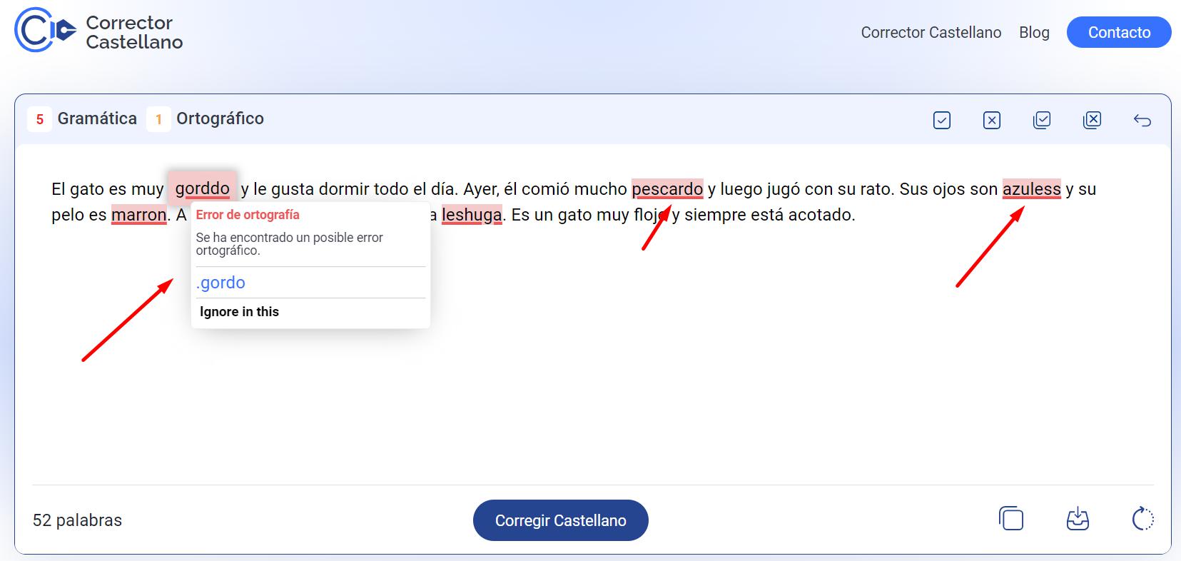Click the reject single correction X icon
The height and width of the screenshot is (561, 1181).
[x=991, y=120]
